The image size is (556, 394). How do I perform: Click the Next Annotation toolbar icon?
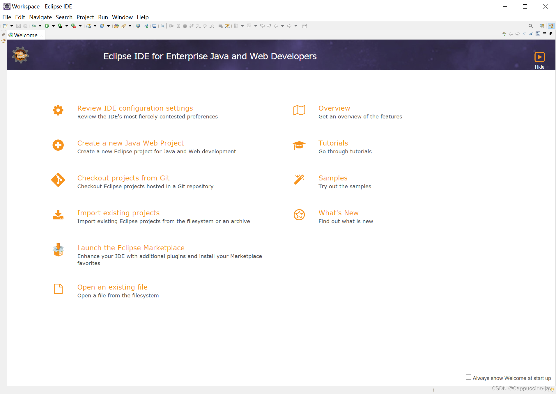[x=236, y=26]
